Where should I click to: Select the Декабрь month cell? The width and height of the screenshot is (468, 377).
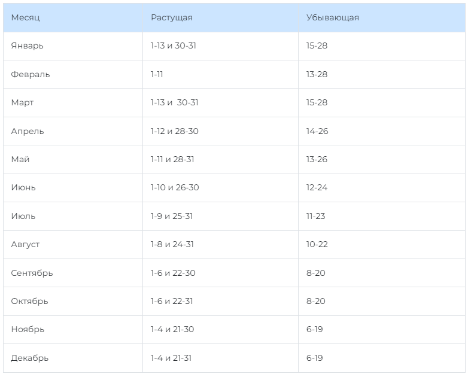click(x=30, y=358)
